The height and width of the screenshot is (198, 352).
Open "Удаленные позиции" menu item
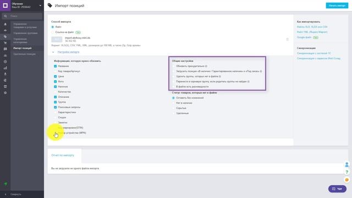point(24,54)
